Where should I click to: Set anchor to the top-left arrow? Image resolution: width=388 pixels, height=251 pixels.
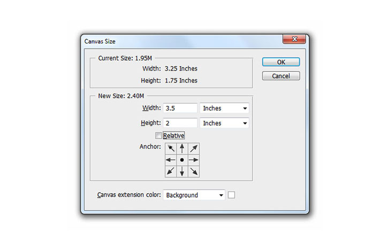coord(171,149)
